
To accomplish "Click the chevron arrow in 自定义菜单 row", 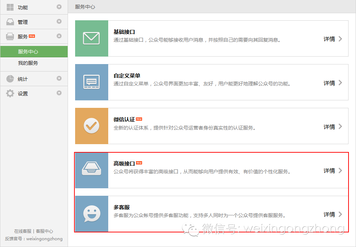I will [x=340, y=83].
